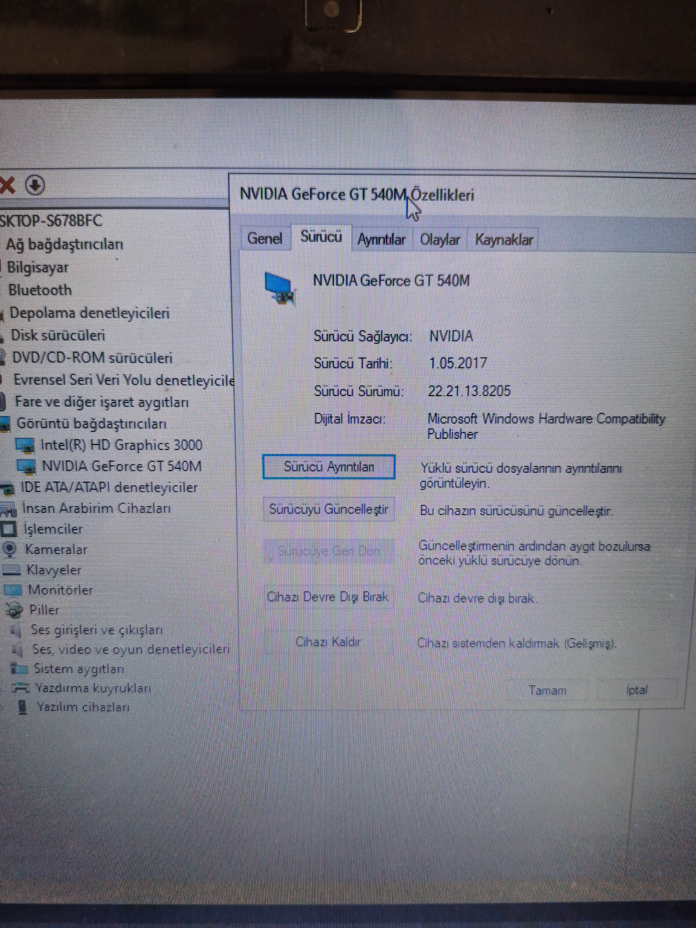Viewport: 696px width, 928px height.
Task: Click the keyboard icon next to Klavyeler
Action: coord(12,570)
